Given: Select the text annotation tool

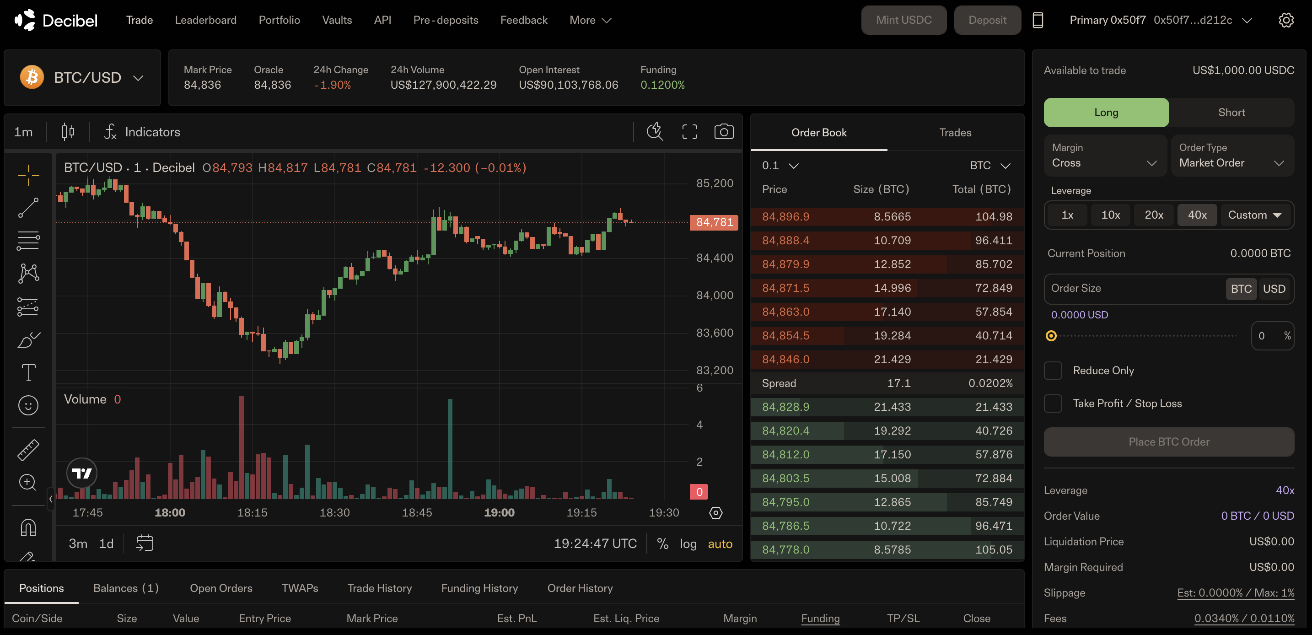Looking at the screenshot, I should point(28,373).
